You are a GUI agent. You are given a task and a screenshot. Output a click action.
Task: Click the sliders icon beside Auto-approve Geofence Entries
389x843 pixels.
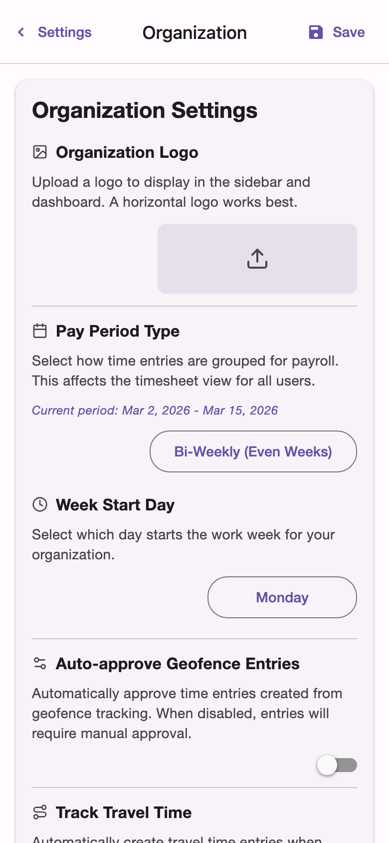point(39,664)
